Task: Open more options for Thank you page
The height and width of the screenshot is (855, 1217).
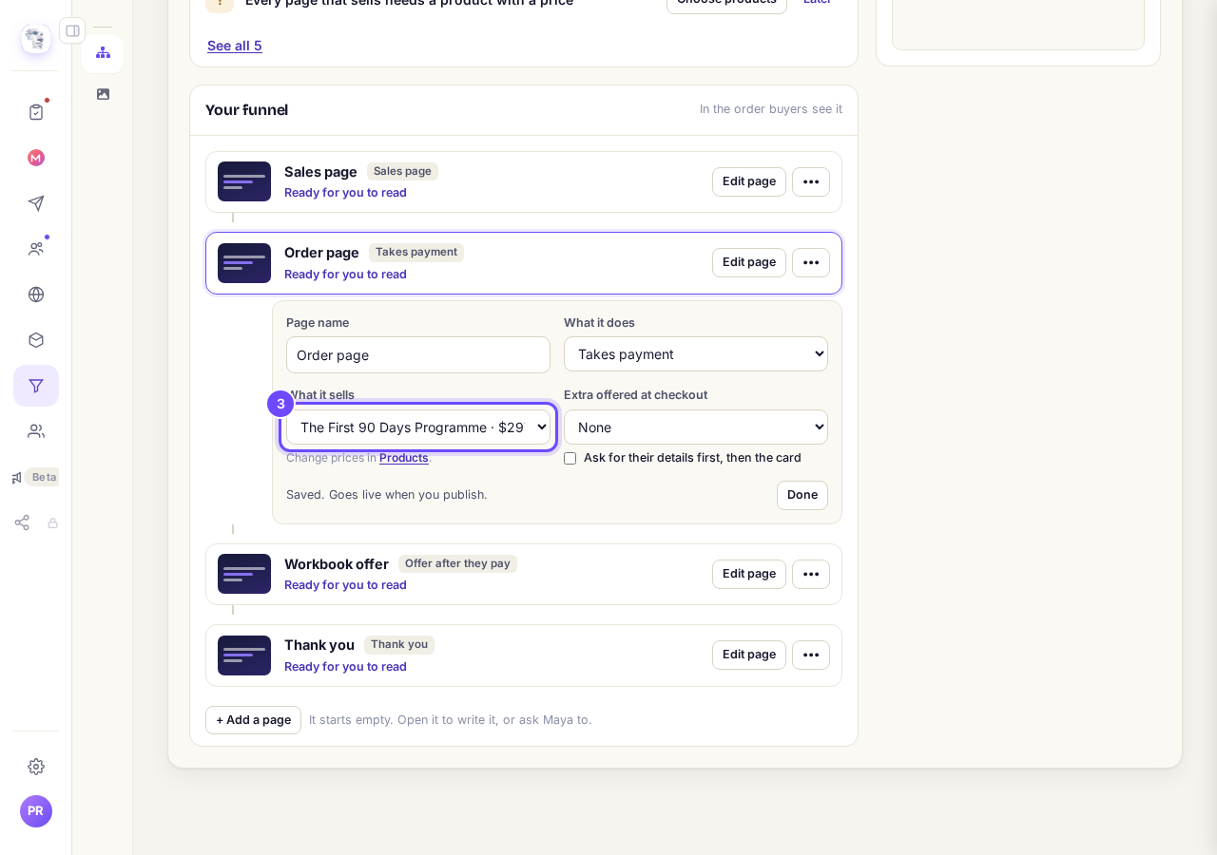Action: click(811, 655)
